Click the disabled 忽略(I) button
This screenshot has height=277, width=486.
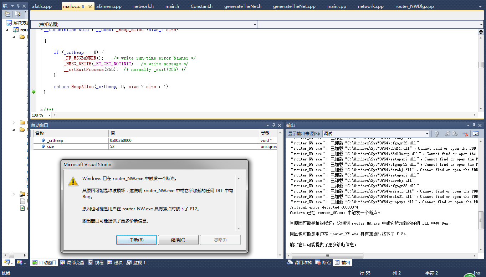220,240
